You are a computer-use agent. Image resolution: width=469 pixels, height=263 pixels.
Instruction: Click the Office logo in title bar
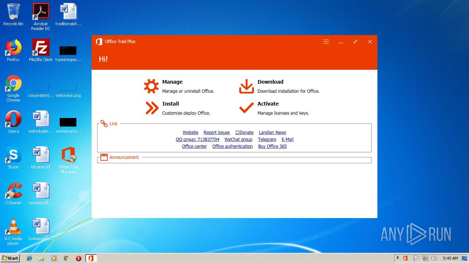[99, 42]
